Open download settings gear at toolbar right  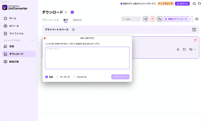tap(197, 19)
